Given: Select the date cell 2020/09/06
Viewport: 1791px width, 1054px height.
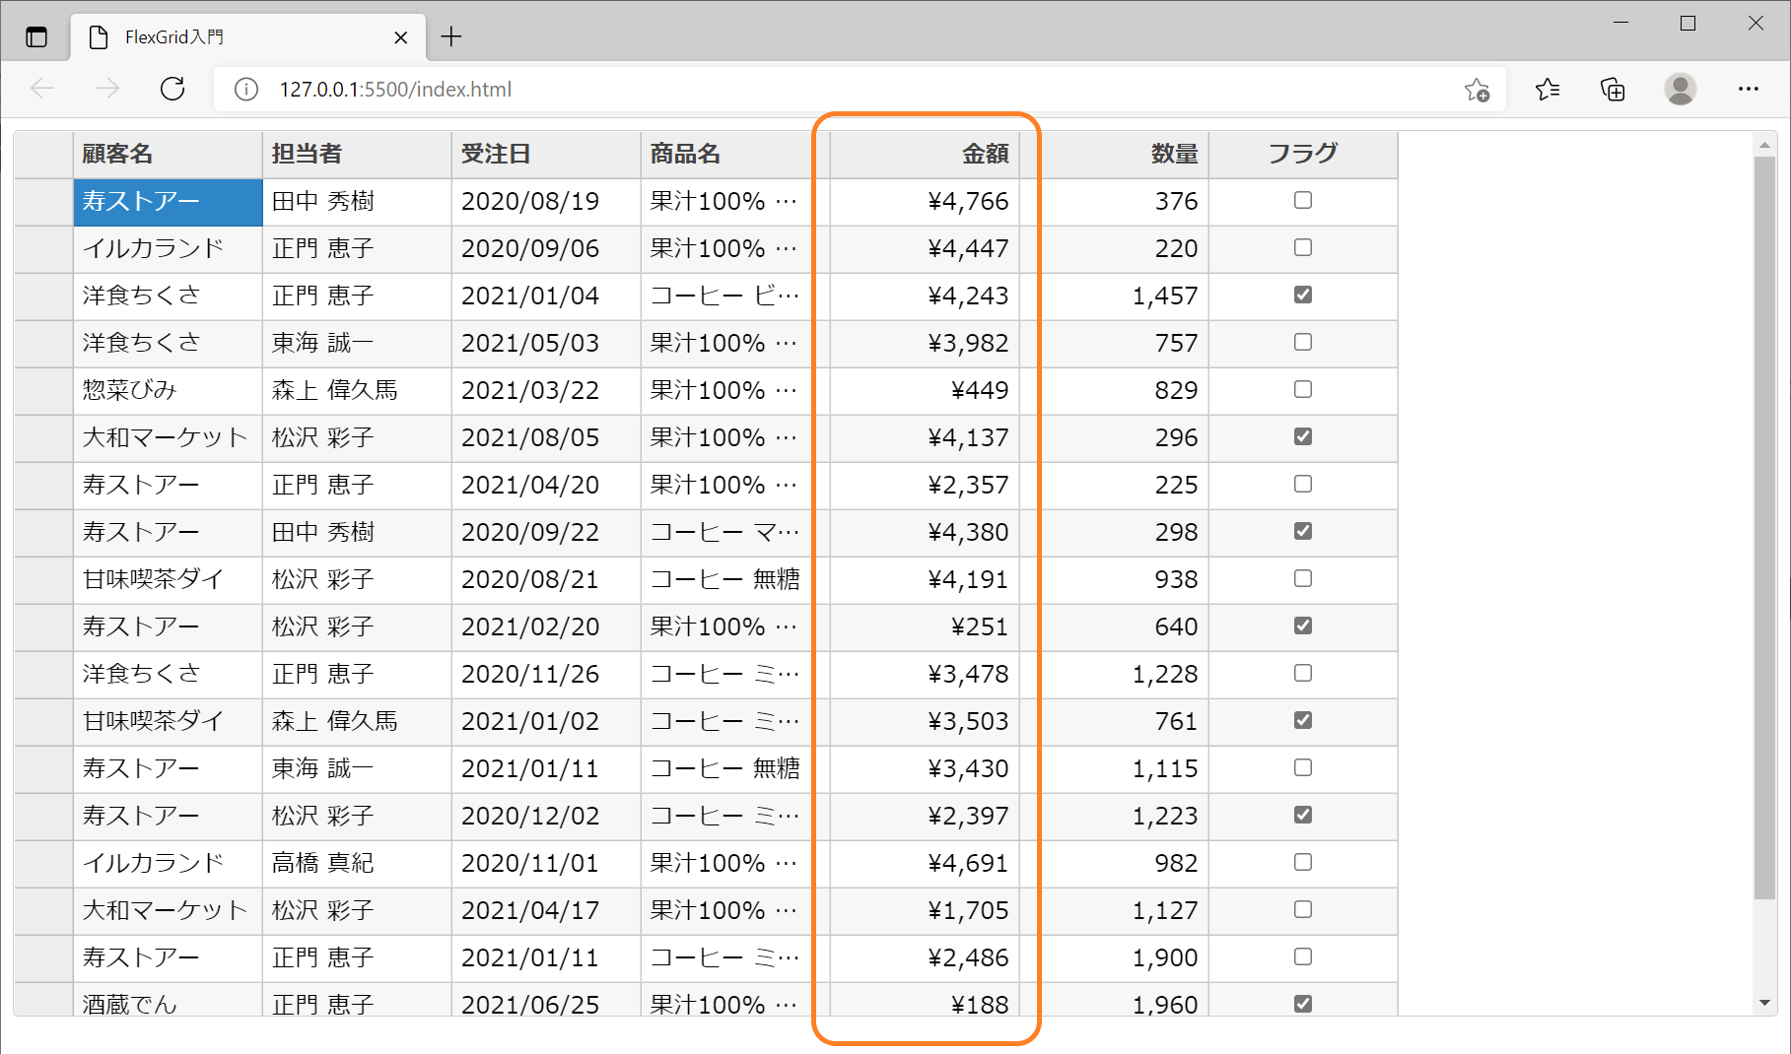Looking at the screenshot, I should [x=546, y=249].
